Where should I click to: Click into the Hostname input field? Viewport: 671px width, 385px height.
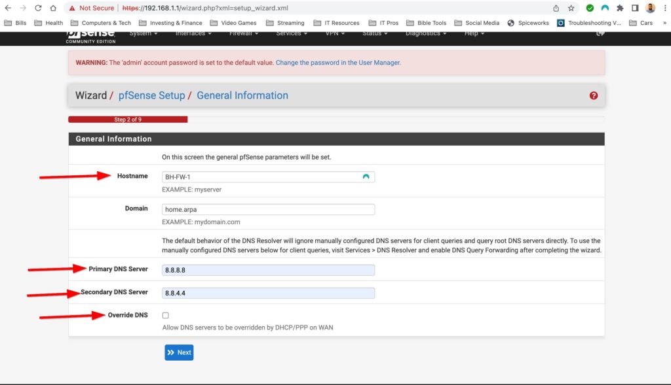tap(268, 176)
